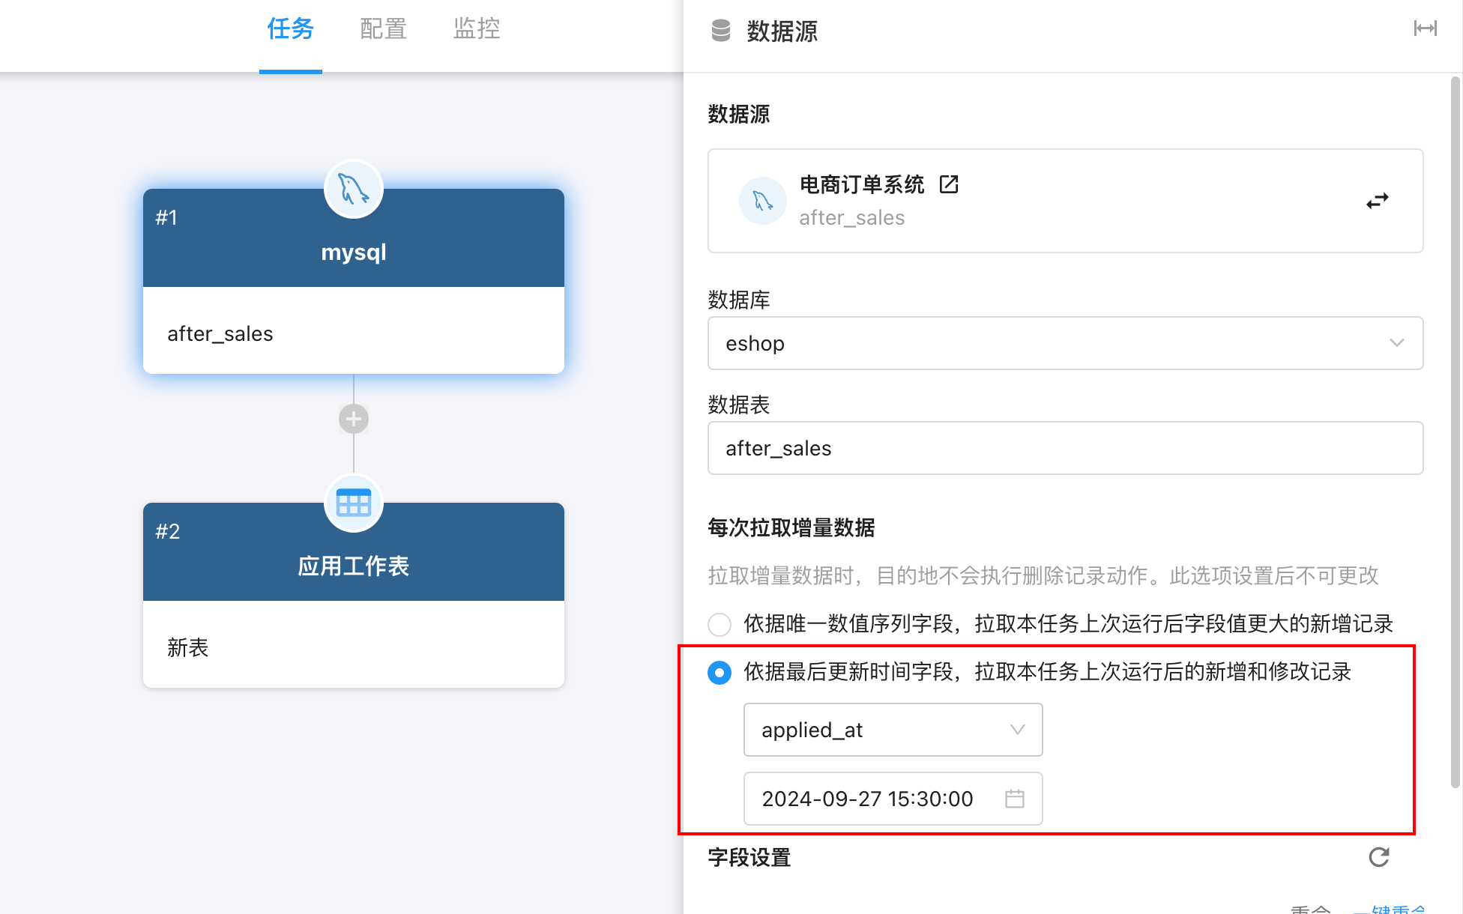1463x914 pixels.
Task: Switch to the 监控 tab
Action: 476,29
